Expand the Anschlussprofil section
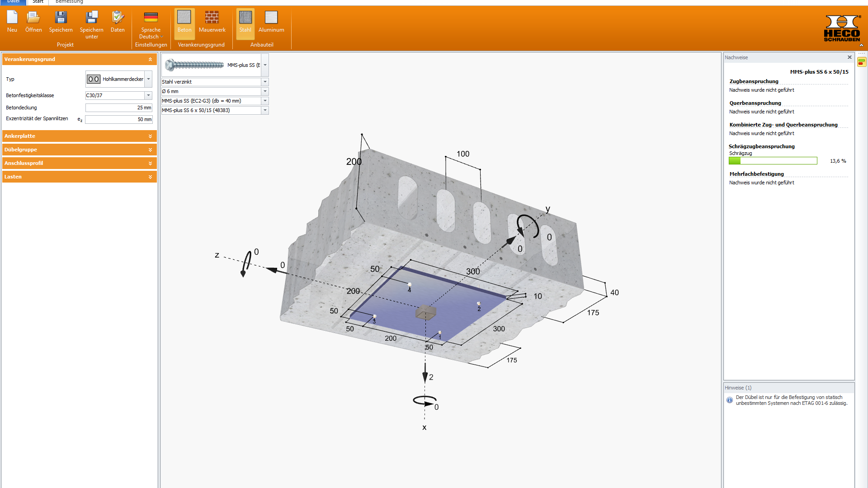Screen dimensions: 868x488 pos(80,163)
